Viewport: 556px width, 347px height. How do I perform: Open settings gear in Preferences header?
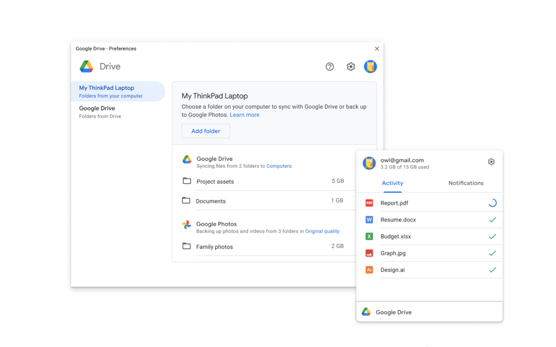[350, 67]
